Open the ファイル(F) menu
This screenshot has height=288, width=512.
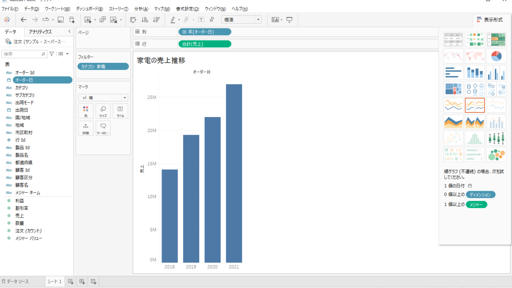(10, 9)
